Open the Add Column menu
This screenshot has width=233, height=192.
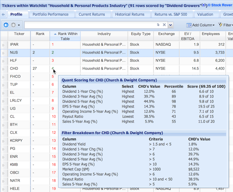click(x=200, y=25)
